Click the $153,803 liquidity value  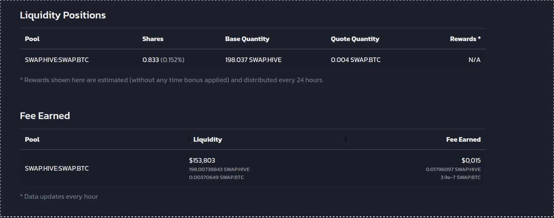[x=202, y=161]
